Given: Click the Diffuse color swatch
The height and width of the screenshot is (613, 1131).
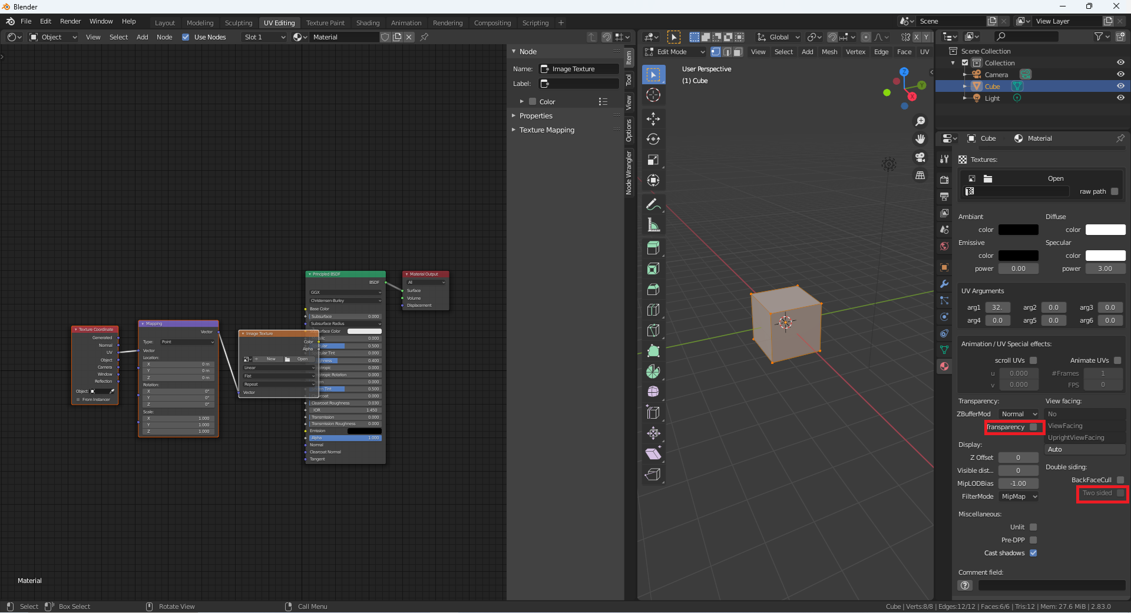Looking at the screenshot, I should [x=1105, y=230].
